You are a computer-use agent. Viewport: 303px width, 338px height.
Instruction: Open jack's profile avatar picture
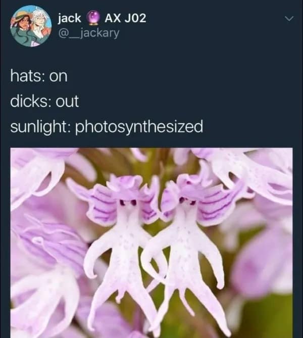pyautogui.click(x=31, y=26)
